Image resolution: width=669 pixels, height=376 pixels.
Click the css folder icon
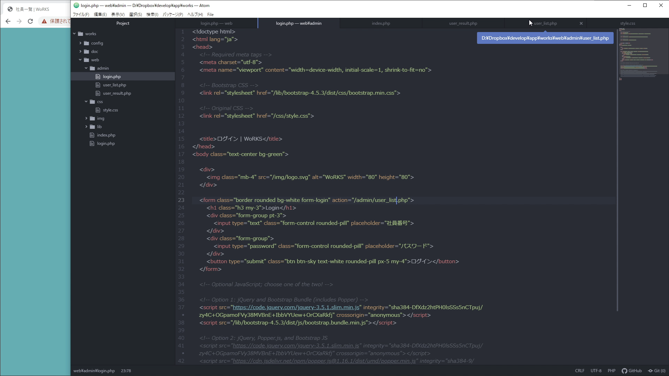click(92, 102)
